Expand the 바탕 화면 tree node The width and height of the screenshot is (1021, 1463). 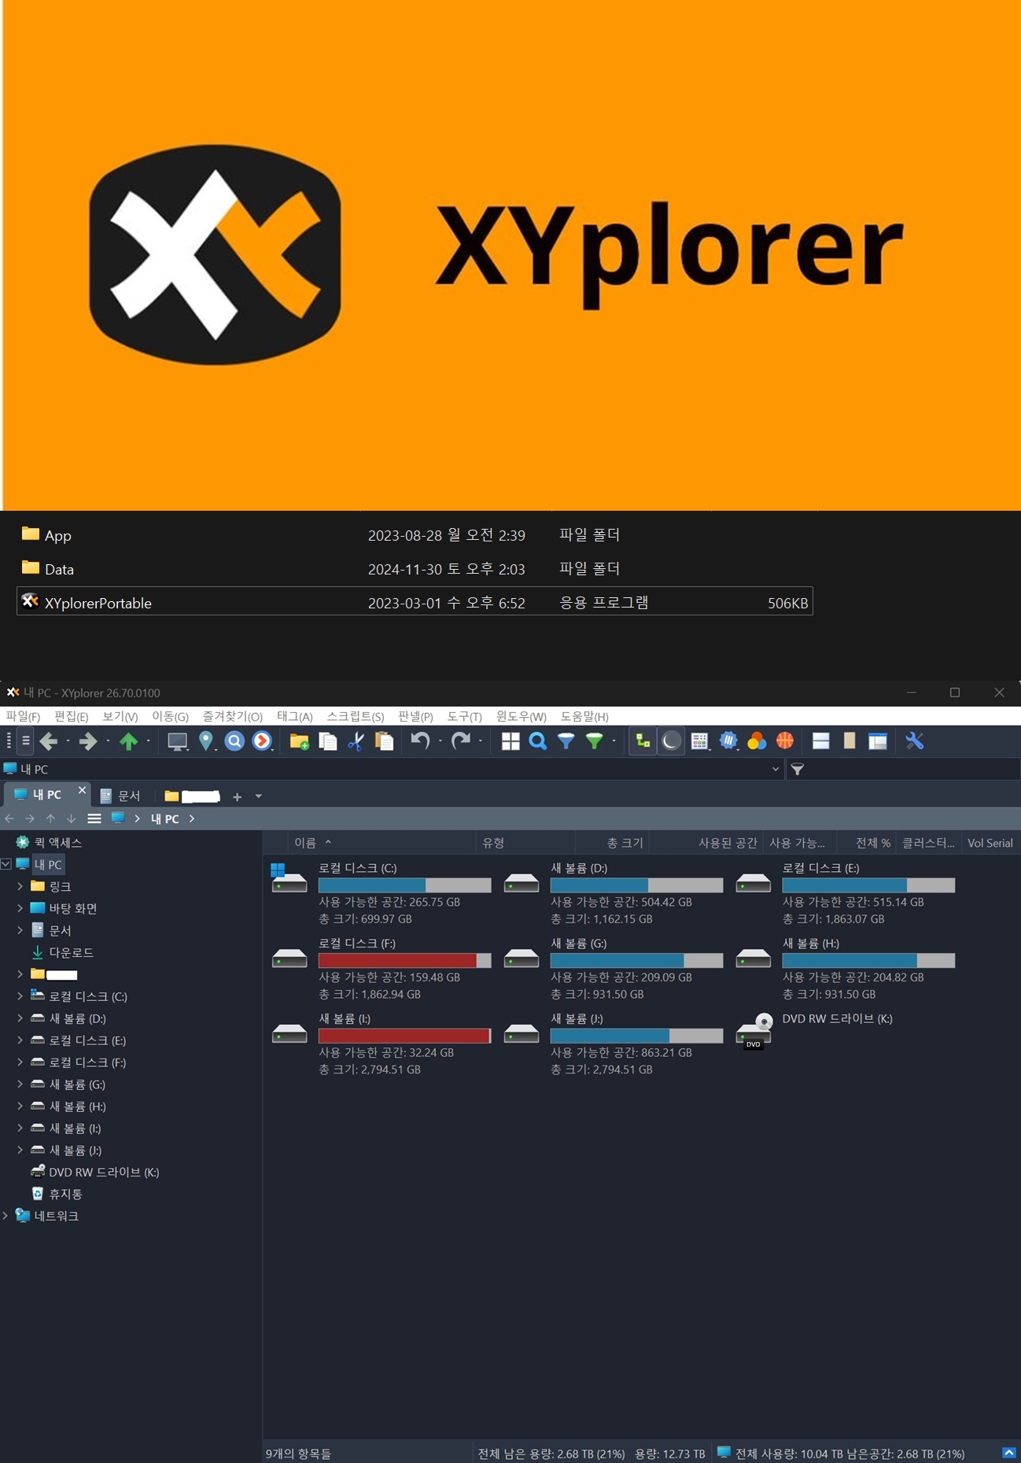pyautogui.click(x=20, y=908)
